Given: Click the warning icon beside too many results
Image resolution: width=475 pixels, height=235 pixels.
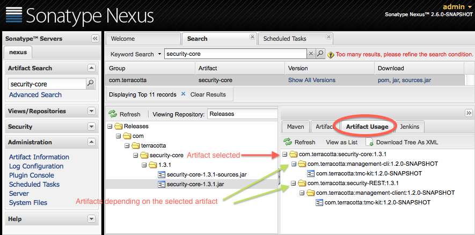Looking at the screenshot, I should coord(331,55).
